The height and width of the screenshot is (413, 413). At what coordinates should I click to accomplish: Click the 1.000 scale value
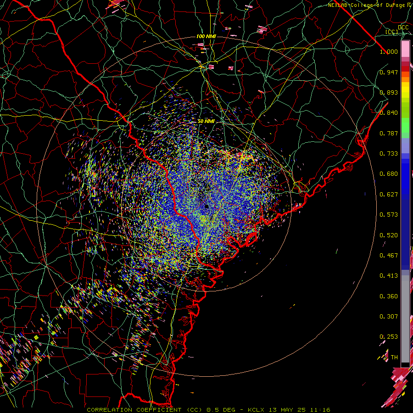point(389,51)
